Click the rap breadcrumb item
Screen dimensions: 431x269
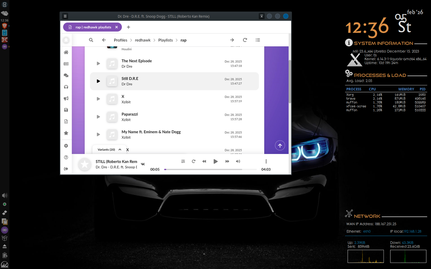pyautogui.click(x=184, y=40)
